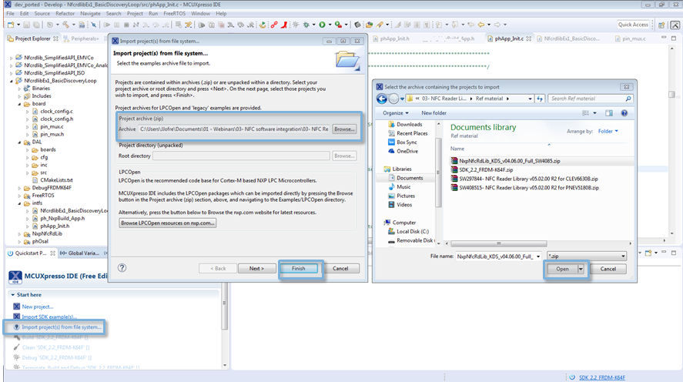
Task: Expand the FreeRTOS folder node
Action: pos(19,196)
